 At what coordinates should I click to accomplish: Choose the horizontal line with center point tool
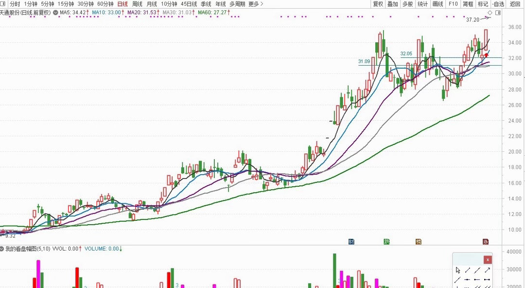click(x=467, y=280)
